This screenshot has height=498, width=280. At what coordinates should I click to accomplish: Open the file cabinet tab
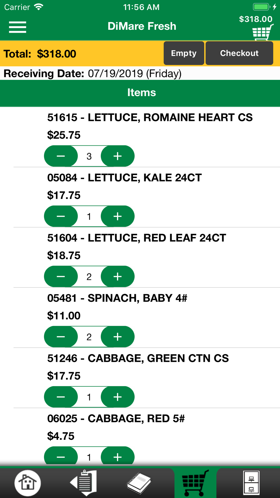(251, 482)
